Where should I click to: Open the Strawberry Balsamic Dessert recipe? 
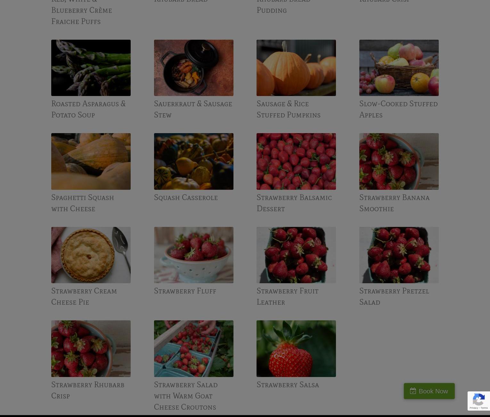point(294,203)
